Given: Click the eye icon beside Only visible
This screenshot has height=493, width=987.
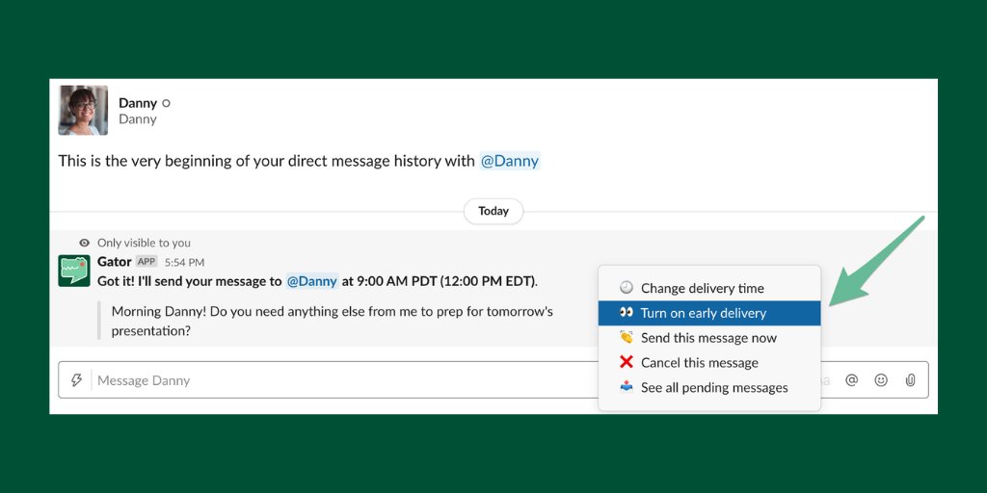Looking at the screenshot, I should point(85,243).
